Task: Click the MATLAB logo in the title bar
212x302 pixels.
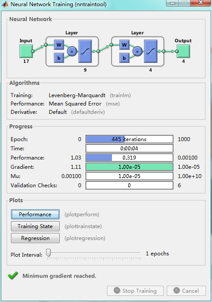Action: [5, 4]
